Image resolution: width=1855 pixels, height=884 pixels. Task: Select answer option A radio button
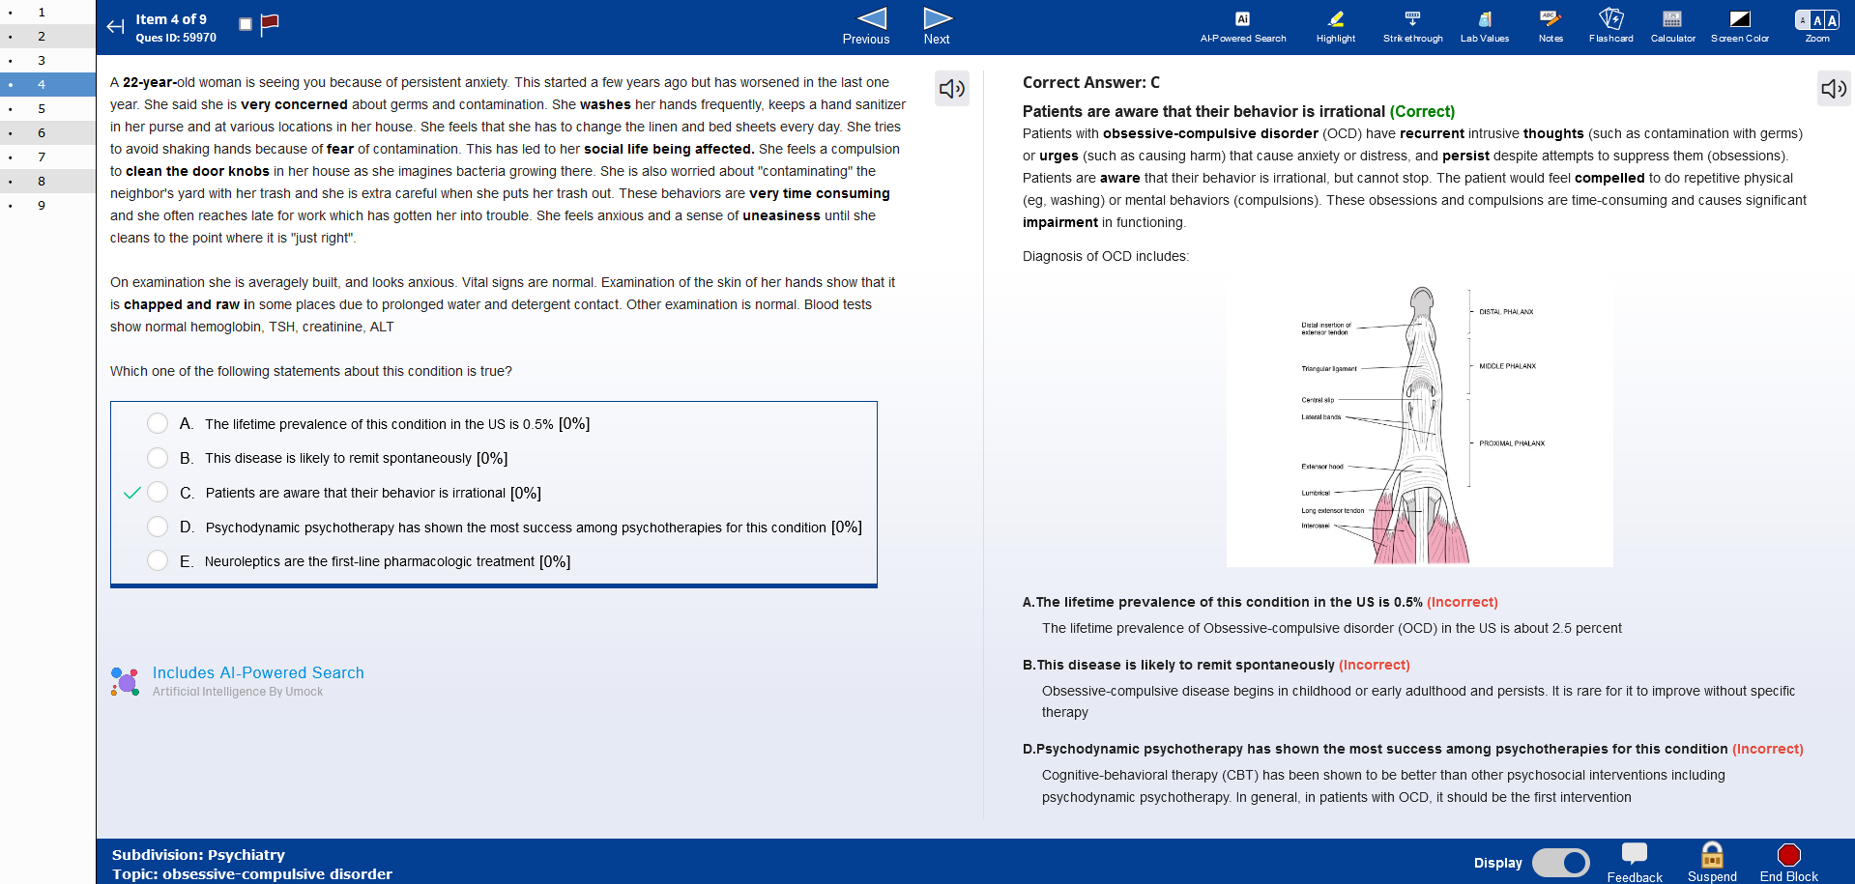click(158, 423)
